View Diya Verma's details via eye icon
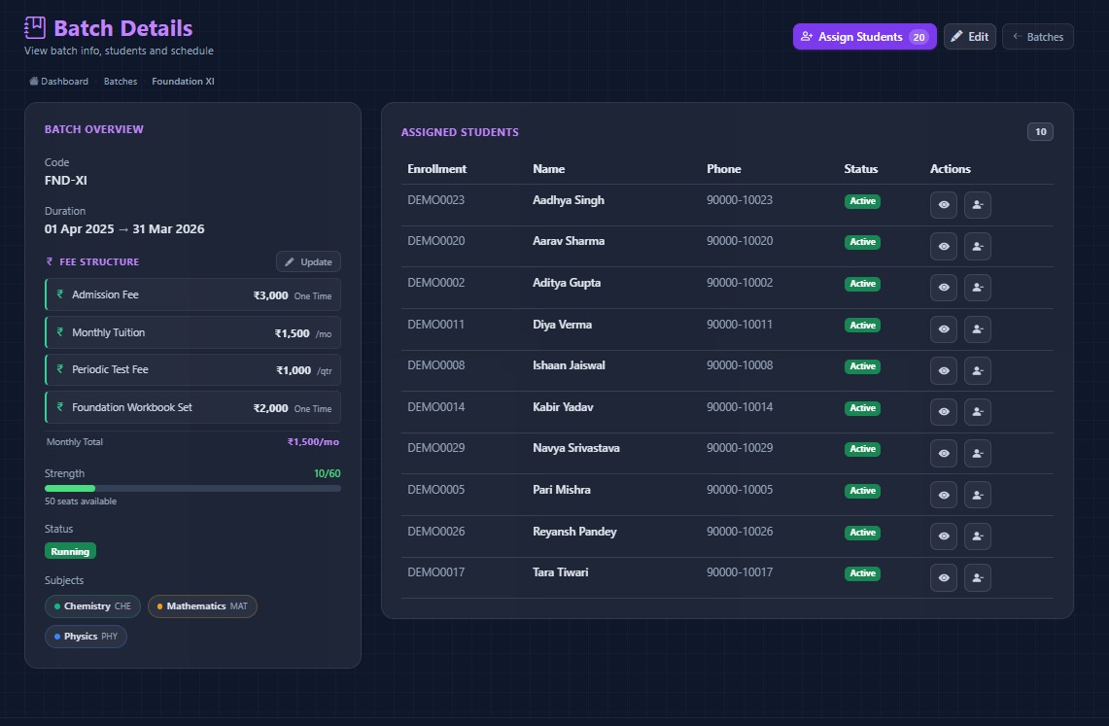This screenshot has width=1109, height=726. tap(944, 329)
